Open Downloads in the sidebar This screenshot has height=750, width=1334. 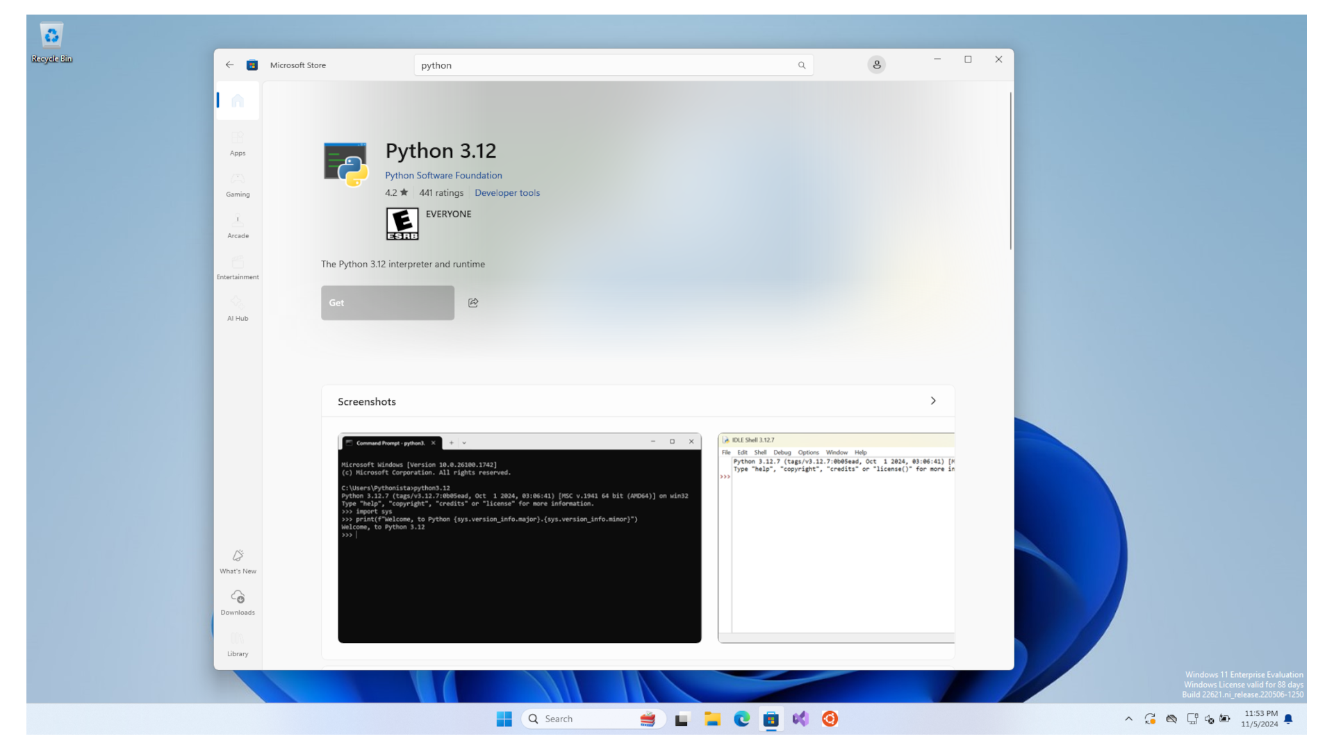[x=237, y=601]
